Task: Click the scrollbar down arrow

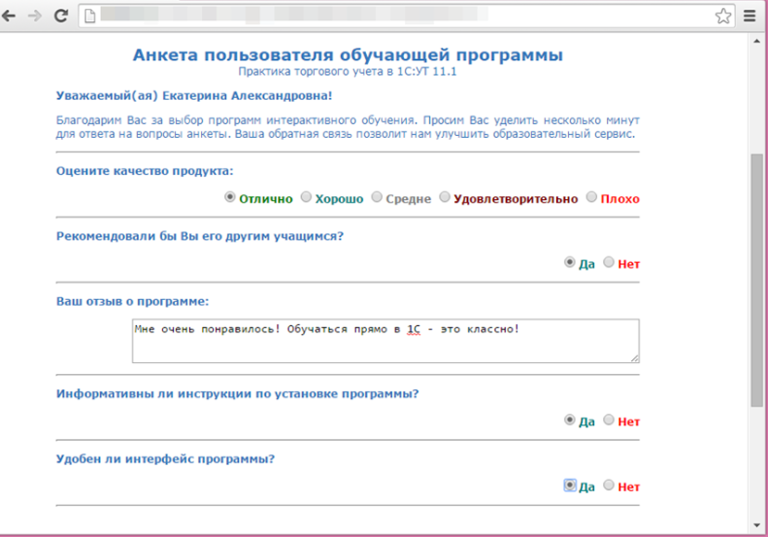Action: 757,525
